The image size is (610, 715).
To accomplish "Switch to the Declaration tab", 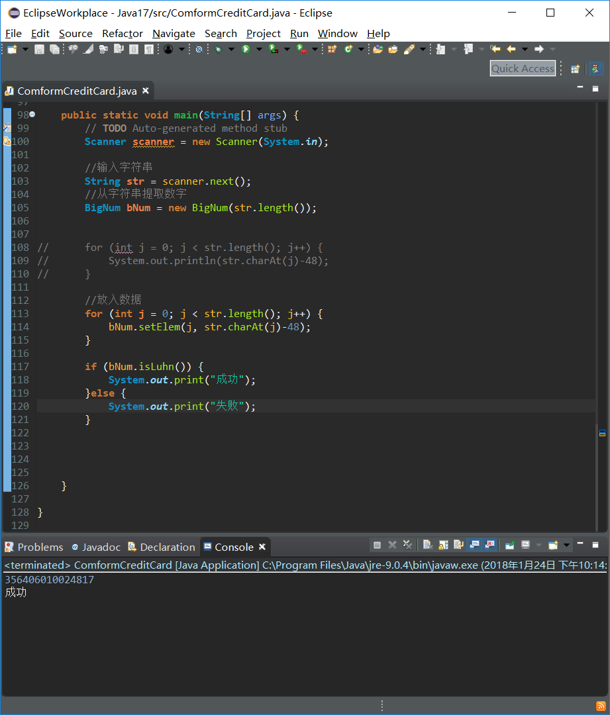I will pos(162,547).
